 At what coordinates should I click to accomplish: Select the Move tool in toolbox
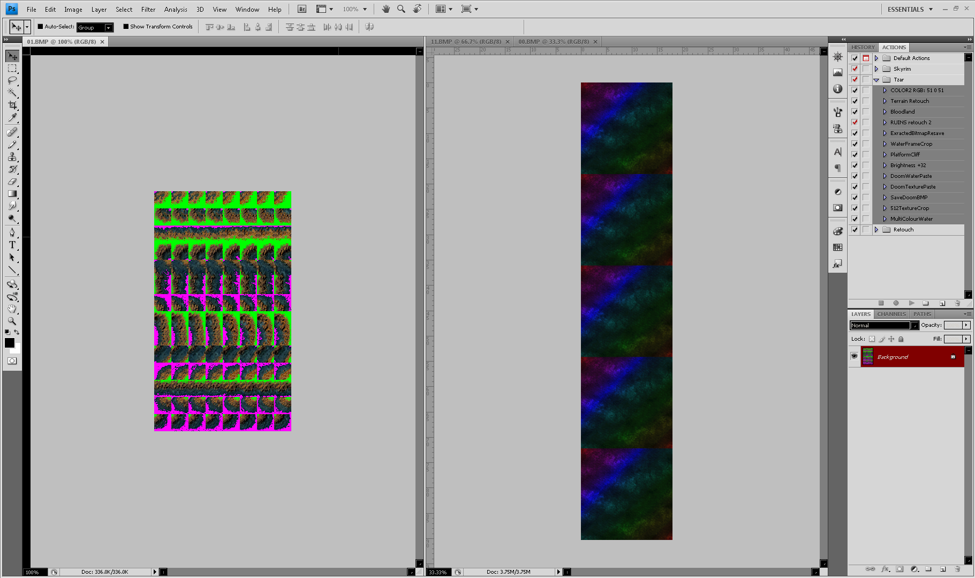pos(12,56)
